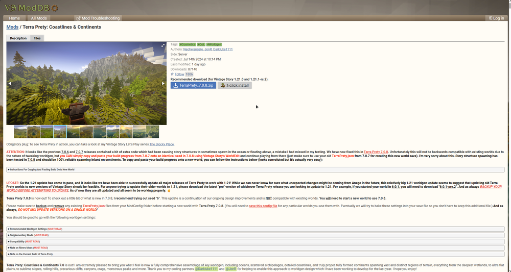Open the Mods breadcrumb link
This screenshot has height=272, width=511.
click(x=12, y=27)
